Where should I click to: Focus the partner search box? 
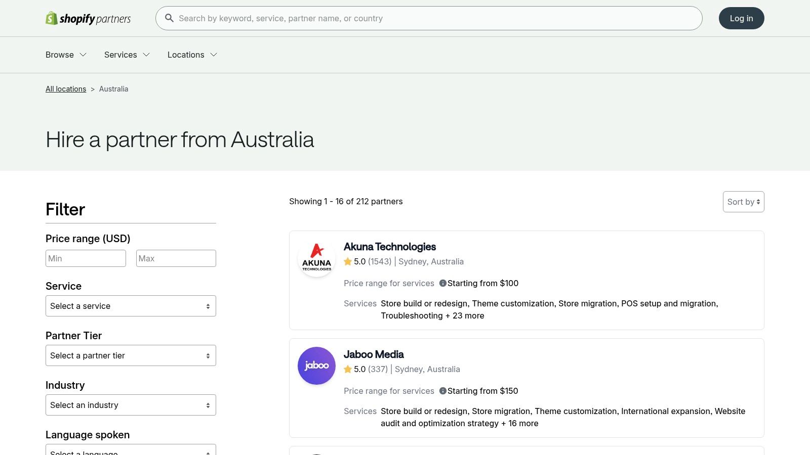click(429, 18)
